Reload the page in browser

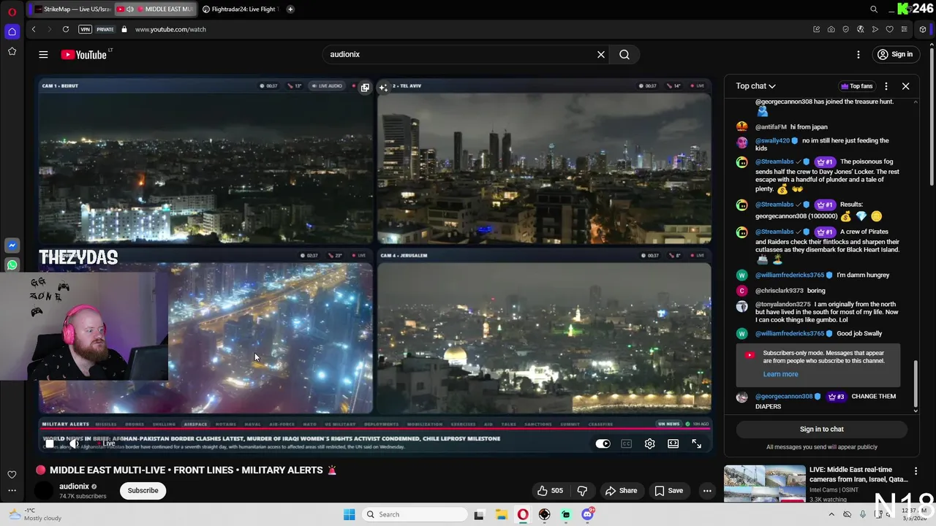click(x=66, y=29)
